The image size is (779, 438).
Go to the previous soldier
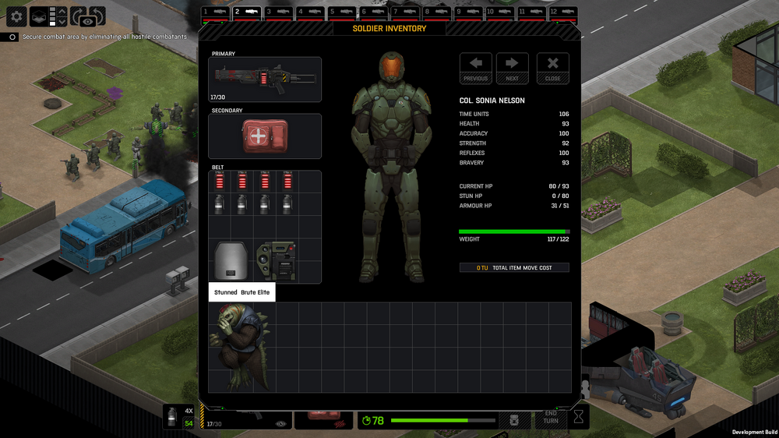point(475,68)
